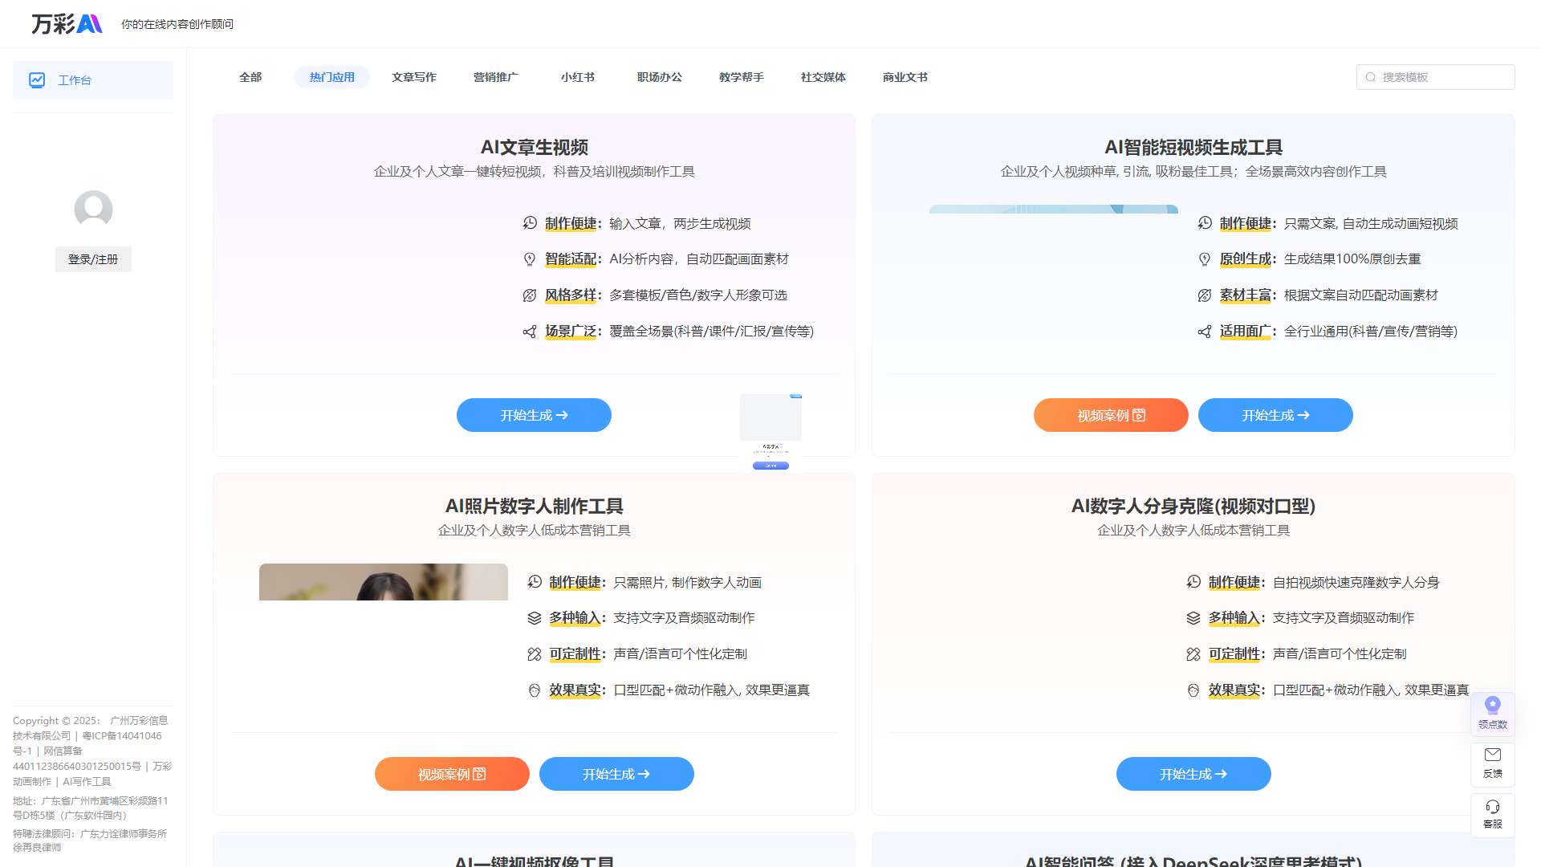Click face icon beside 效果真实 in clone card
The width and height of the screenshot is (1541, 867).
pyautogui.click(x=1193, y=690)
